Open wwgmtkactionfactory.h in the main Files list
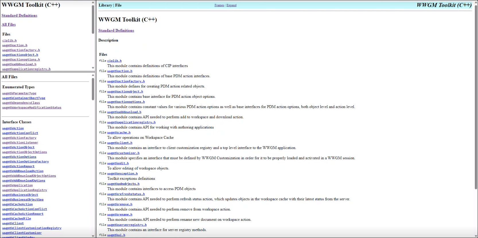Screen dimensions: 478x238 click(126, 81)
